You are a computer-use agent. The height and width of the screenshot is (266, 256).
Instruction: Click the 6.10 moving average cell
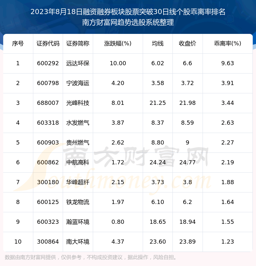[158, 202]
